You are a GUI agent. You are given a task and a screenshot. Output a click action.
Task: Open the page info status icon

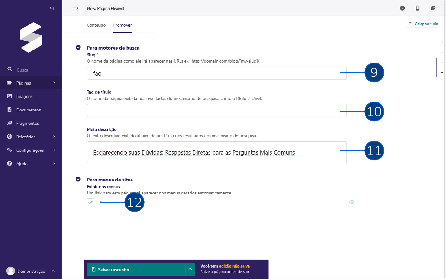402,8
